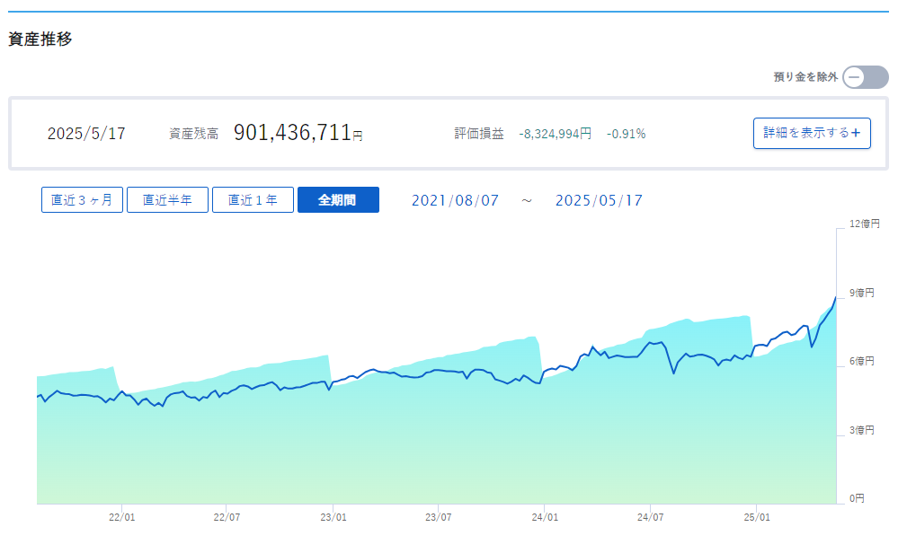This screenshot has width=898, height=553.
Task: Select the 直近3ヶ月 period tab
Action: [x=82, y=199]
